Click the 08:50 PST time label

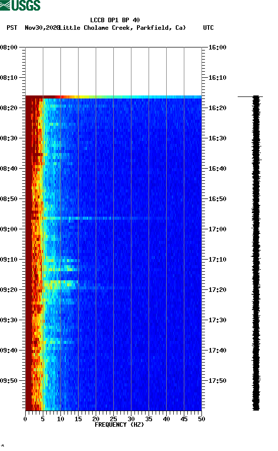pyautogui.click(x=9, y=199)
